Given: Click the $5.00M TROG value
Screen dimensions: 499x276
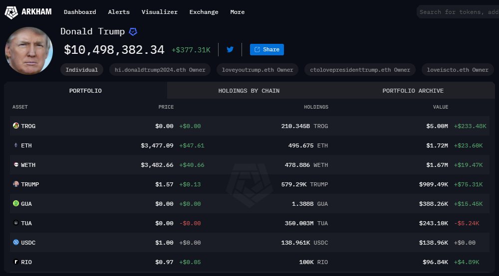Looking at the screenshot, I should point(437,126).
